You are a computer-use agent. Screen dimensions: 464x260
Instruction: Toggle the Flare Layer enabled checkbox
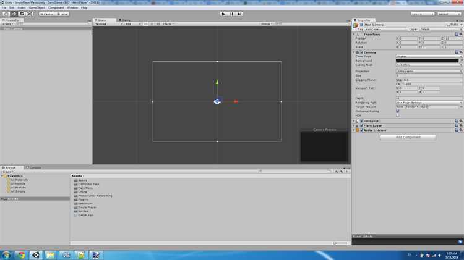coord(362,125)
